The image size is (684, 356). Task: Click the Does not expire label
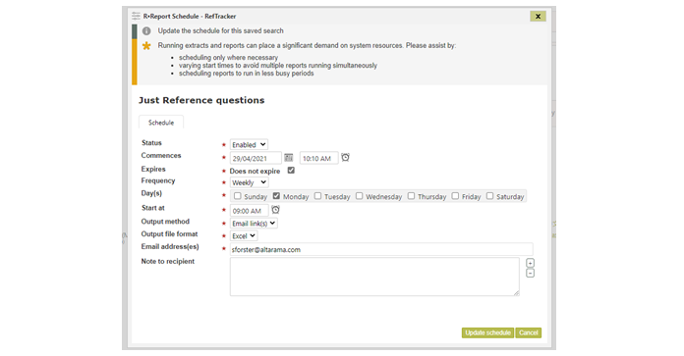tap(255, 171)
